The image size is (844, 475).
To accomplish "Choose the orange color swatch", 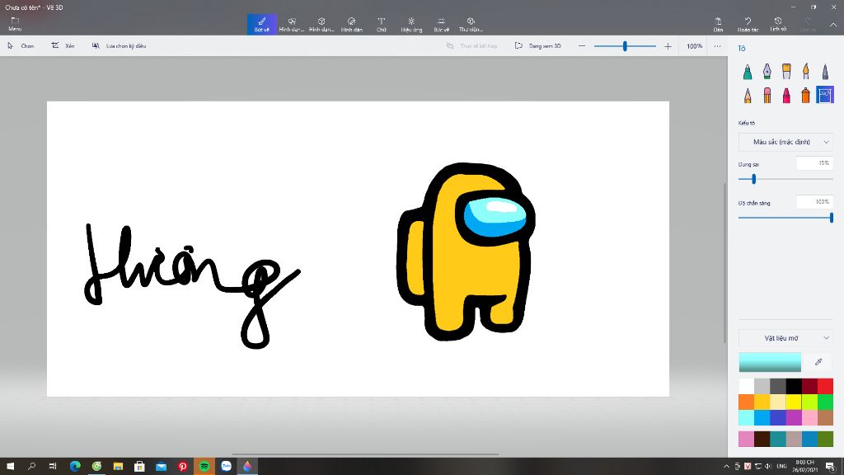I will coord(747,402).
